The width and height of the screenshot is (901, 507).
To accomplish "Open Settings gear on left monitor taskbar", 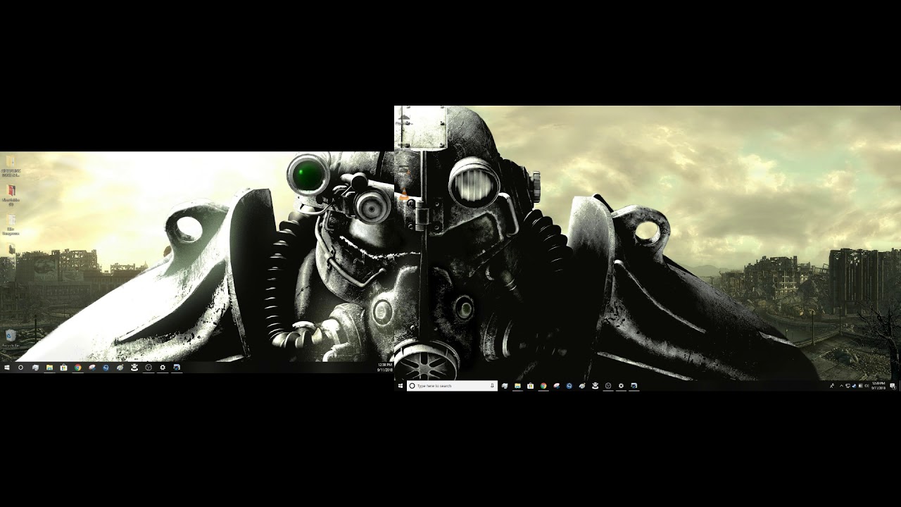I will [x=163, y=368].
